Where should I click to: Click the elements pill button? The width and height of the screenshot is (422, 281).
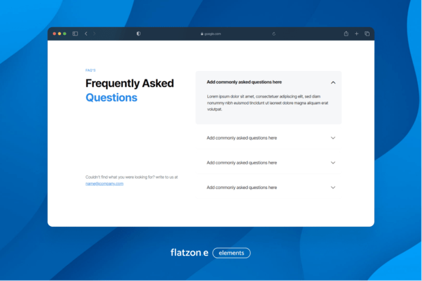tap(231, 253)
